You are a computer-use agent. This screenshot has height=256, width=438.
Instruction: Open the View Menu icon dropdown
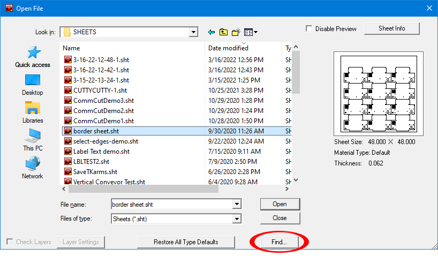[251, 32]
